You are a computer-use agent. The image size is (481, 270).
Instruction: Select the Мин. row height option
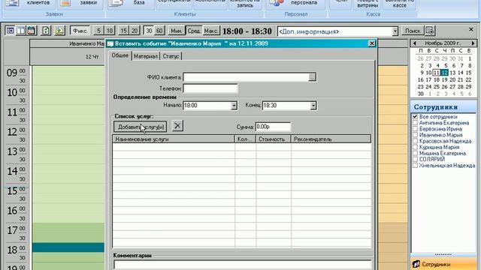point(177,31)
